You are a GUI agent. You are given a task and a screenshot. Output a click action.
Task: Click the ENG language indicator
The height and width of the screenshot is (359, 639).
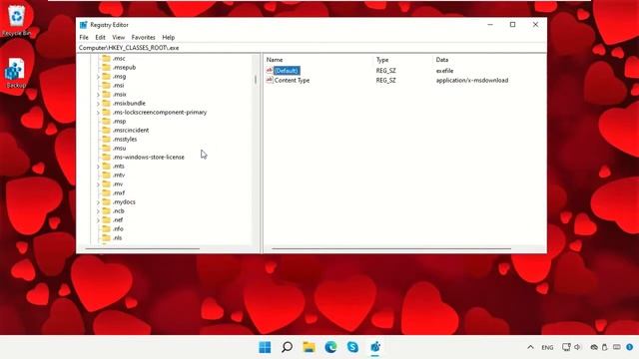(x=547, y=348)
